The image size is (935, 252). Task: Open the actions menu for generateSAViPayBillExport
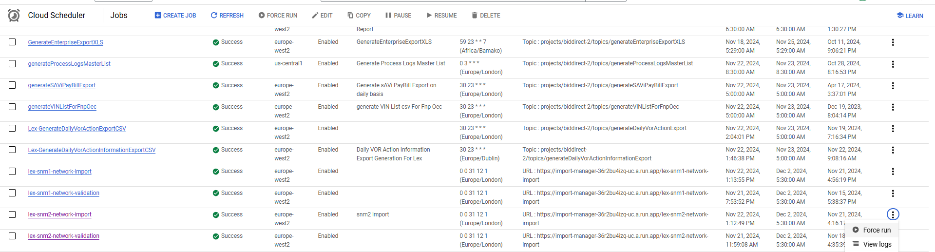pos(893,85)
